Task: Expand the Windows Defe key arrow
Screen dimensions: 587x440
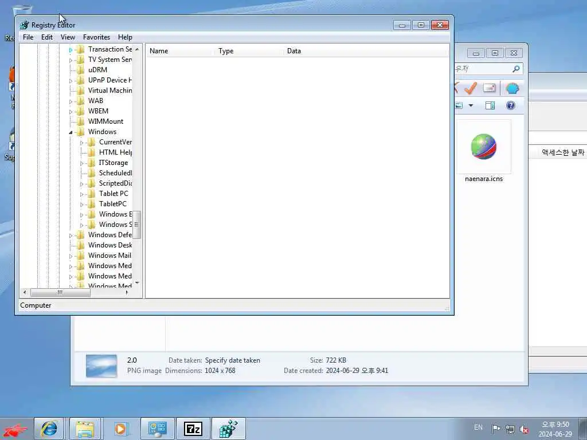Action: point(71,235)
